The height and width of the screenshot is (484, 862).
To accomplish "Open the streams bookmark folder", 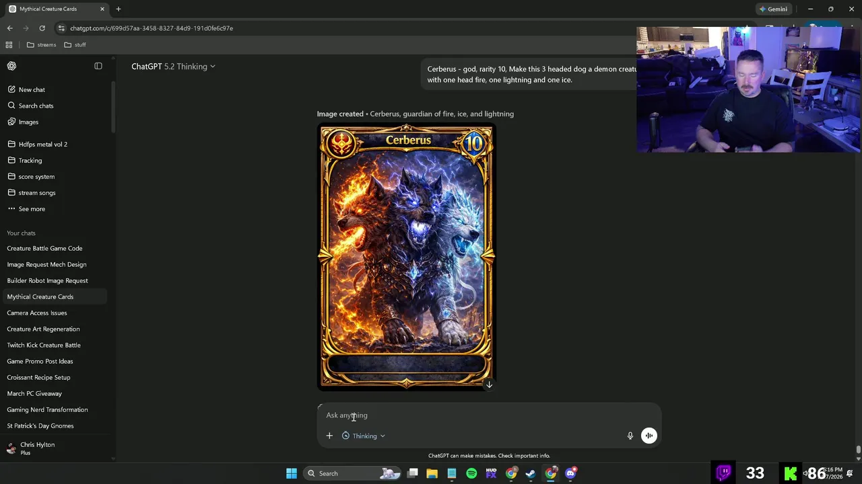I will coord(41,45).
